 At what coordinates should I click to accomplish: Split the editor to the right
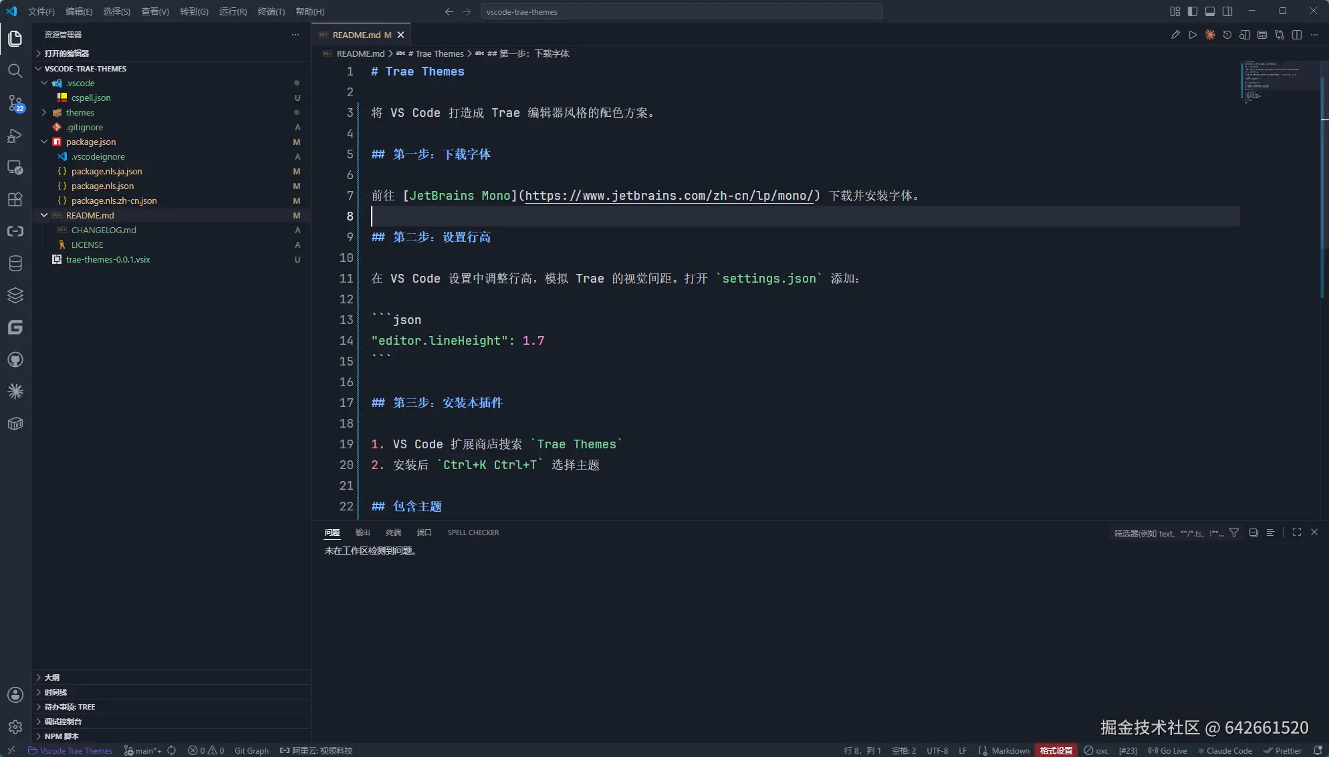coord(1297,35)
